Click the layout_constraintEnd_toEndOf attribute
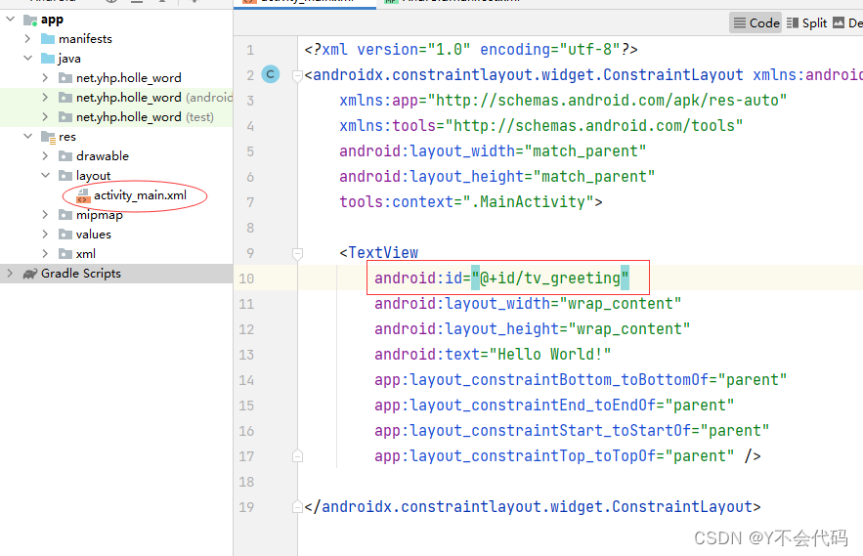Image resolution: width=863 pixels, height=556 pixels. pos(554,406)
